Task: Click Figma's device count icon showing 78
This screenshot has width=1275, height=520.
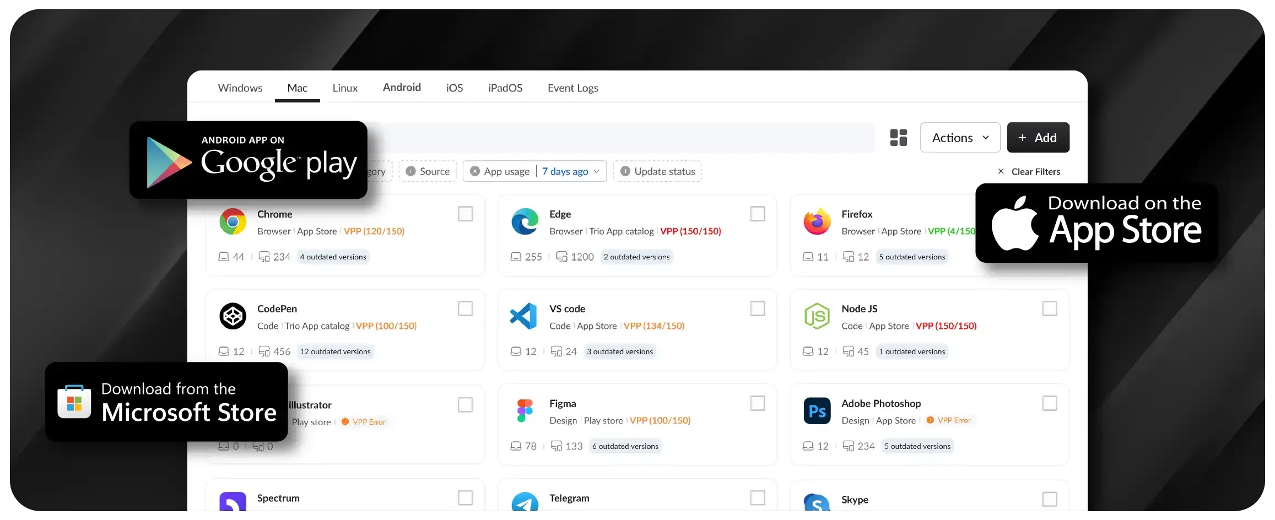Action: click(x=516, y=446)
